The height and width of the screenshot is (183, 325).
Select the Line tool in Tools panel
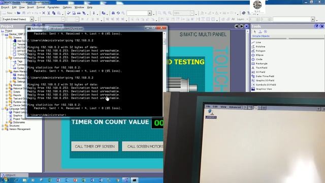[x=258, y=42]
